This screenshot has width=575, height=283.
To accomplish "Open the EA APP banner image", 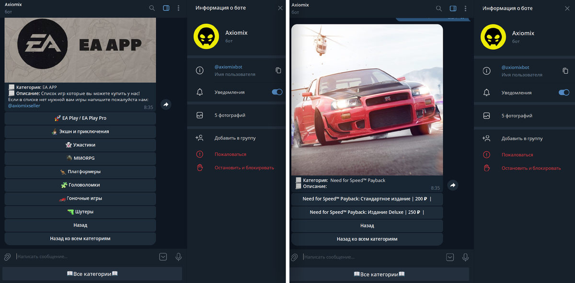I will click(x=80, y=50).
